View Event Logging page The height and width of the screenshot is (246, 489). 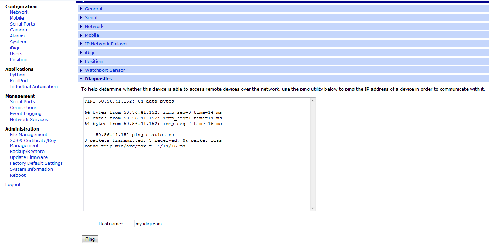coord(26,113)
